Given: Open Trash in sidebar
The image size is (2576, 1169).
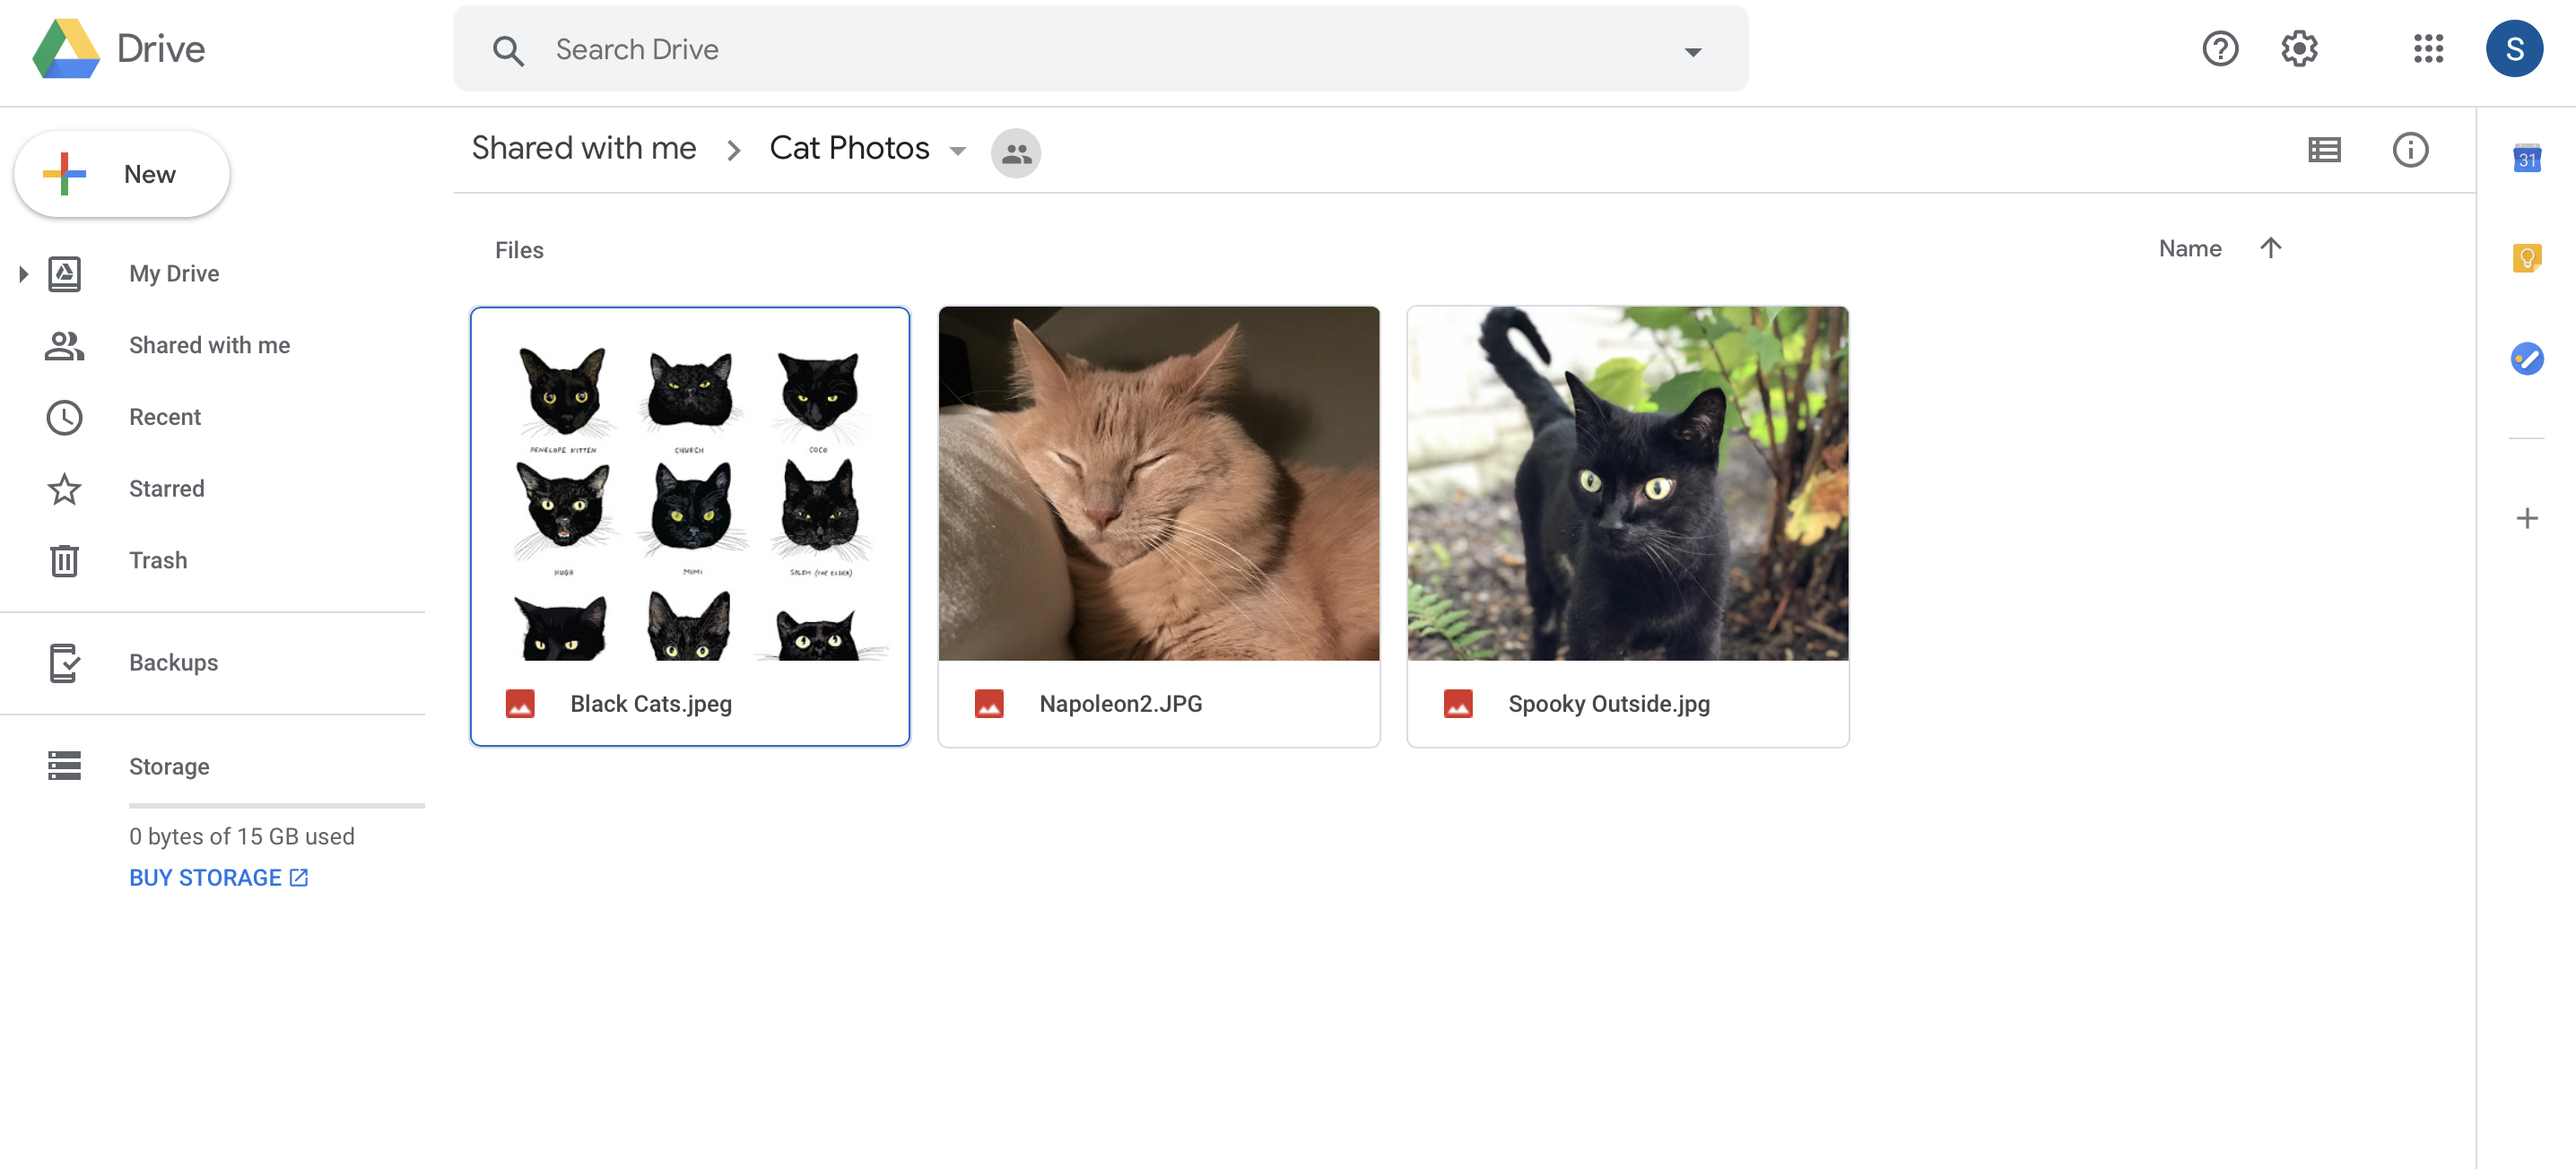Looking at the screenshot, I should pos(158,560).
